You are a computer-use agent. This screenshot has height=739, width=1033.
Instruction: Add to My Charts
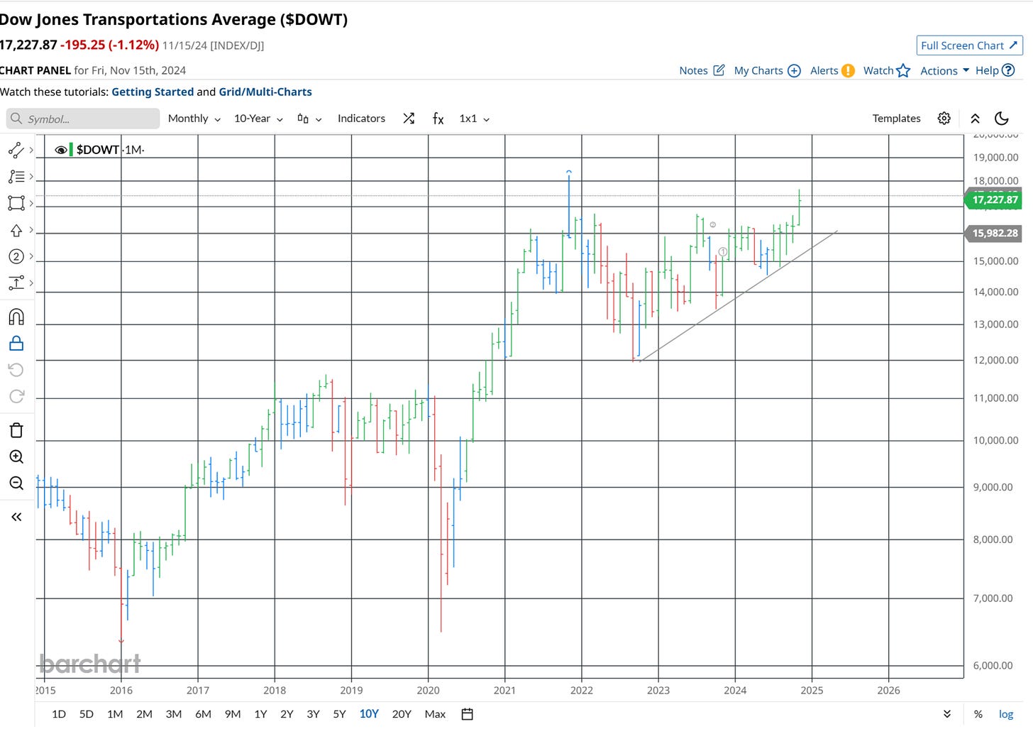click(767, 70)
